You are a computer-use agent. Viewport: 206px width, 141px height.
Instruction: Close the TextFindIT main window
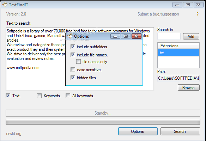198,5
